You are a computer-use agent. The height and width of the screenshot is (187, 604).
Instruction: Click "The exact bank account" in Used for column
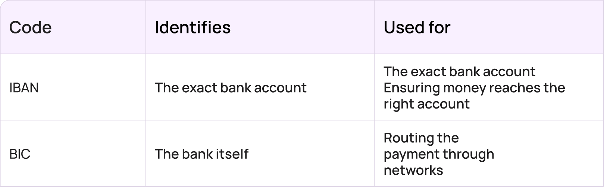point(459,71)
